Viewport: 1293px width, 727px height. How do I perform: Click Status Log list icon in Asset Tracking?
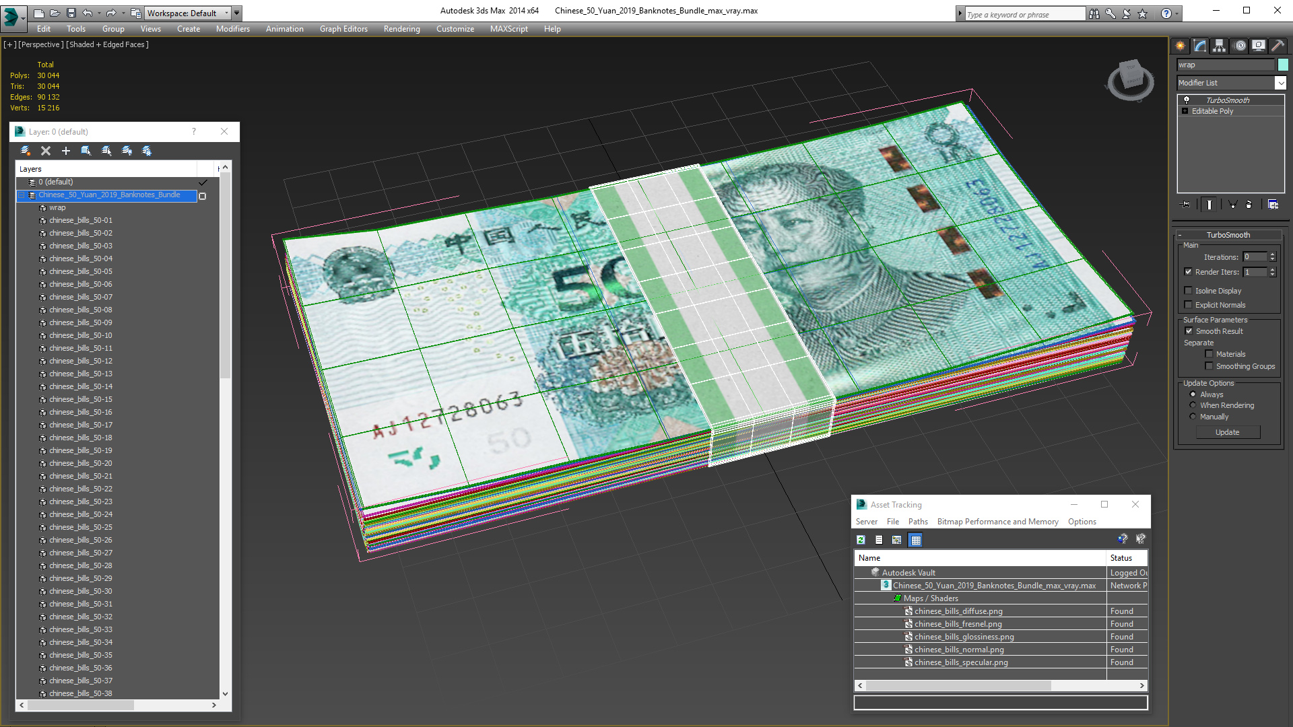click(879, 540)
